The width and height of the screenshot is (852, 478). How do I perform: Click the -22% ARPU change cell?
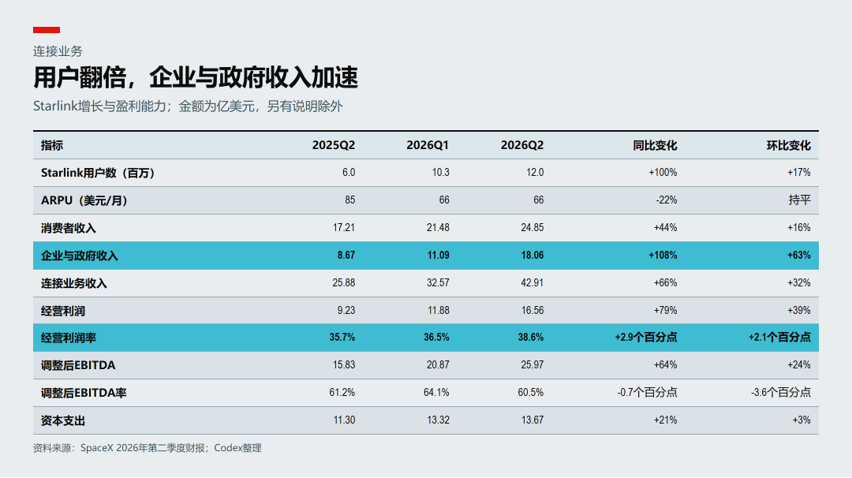click(x=666, y=200)
